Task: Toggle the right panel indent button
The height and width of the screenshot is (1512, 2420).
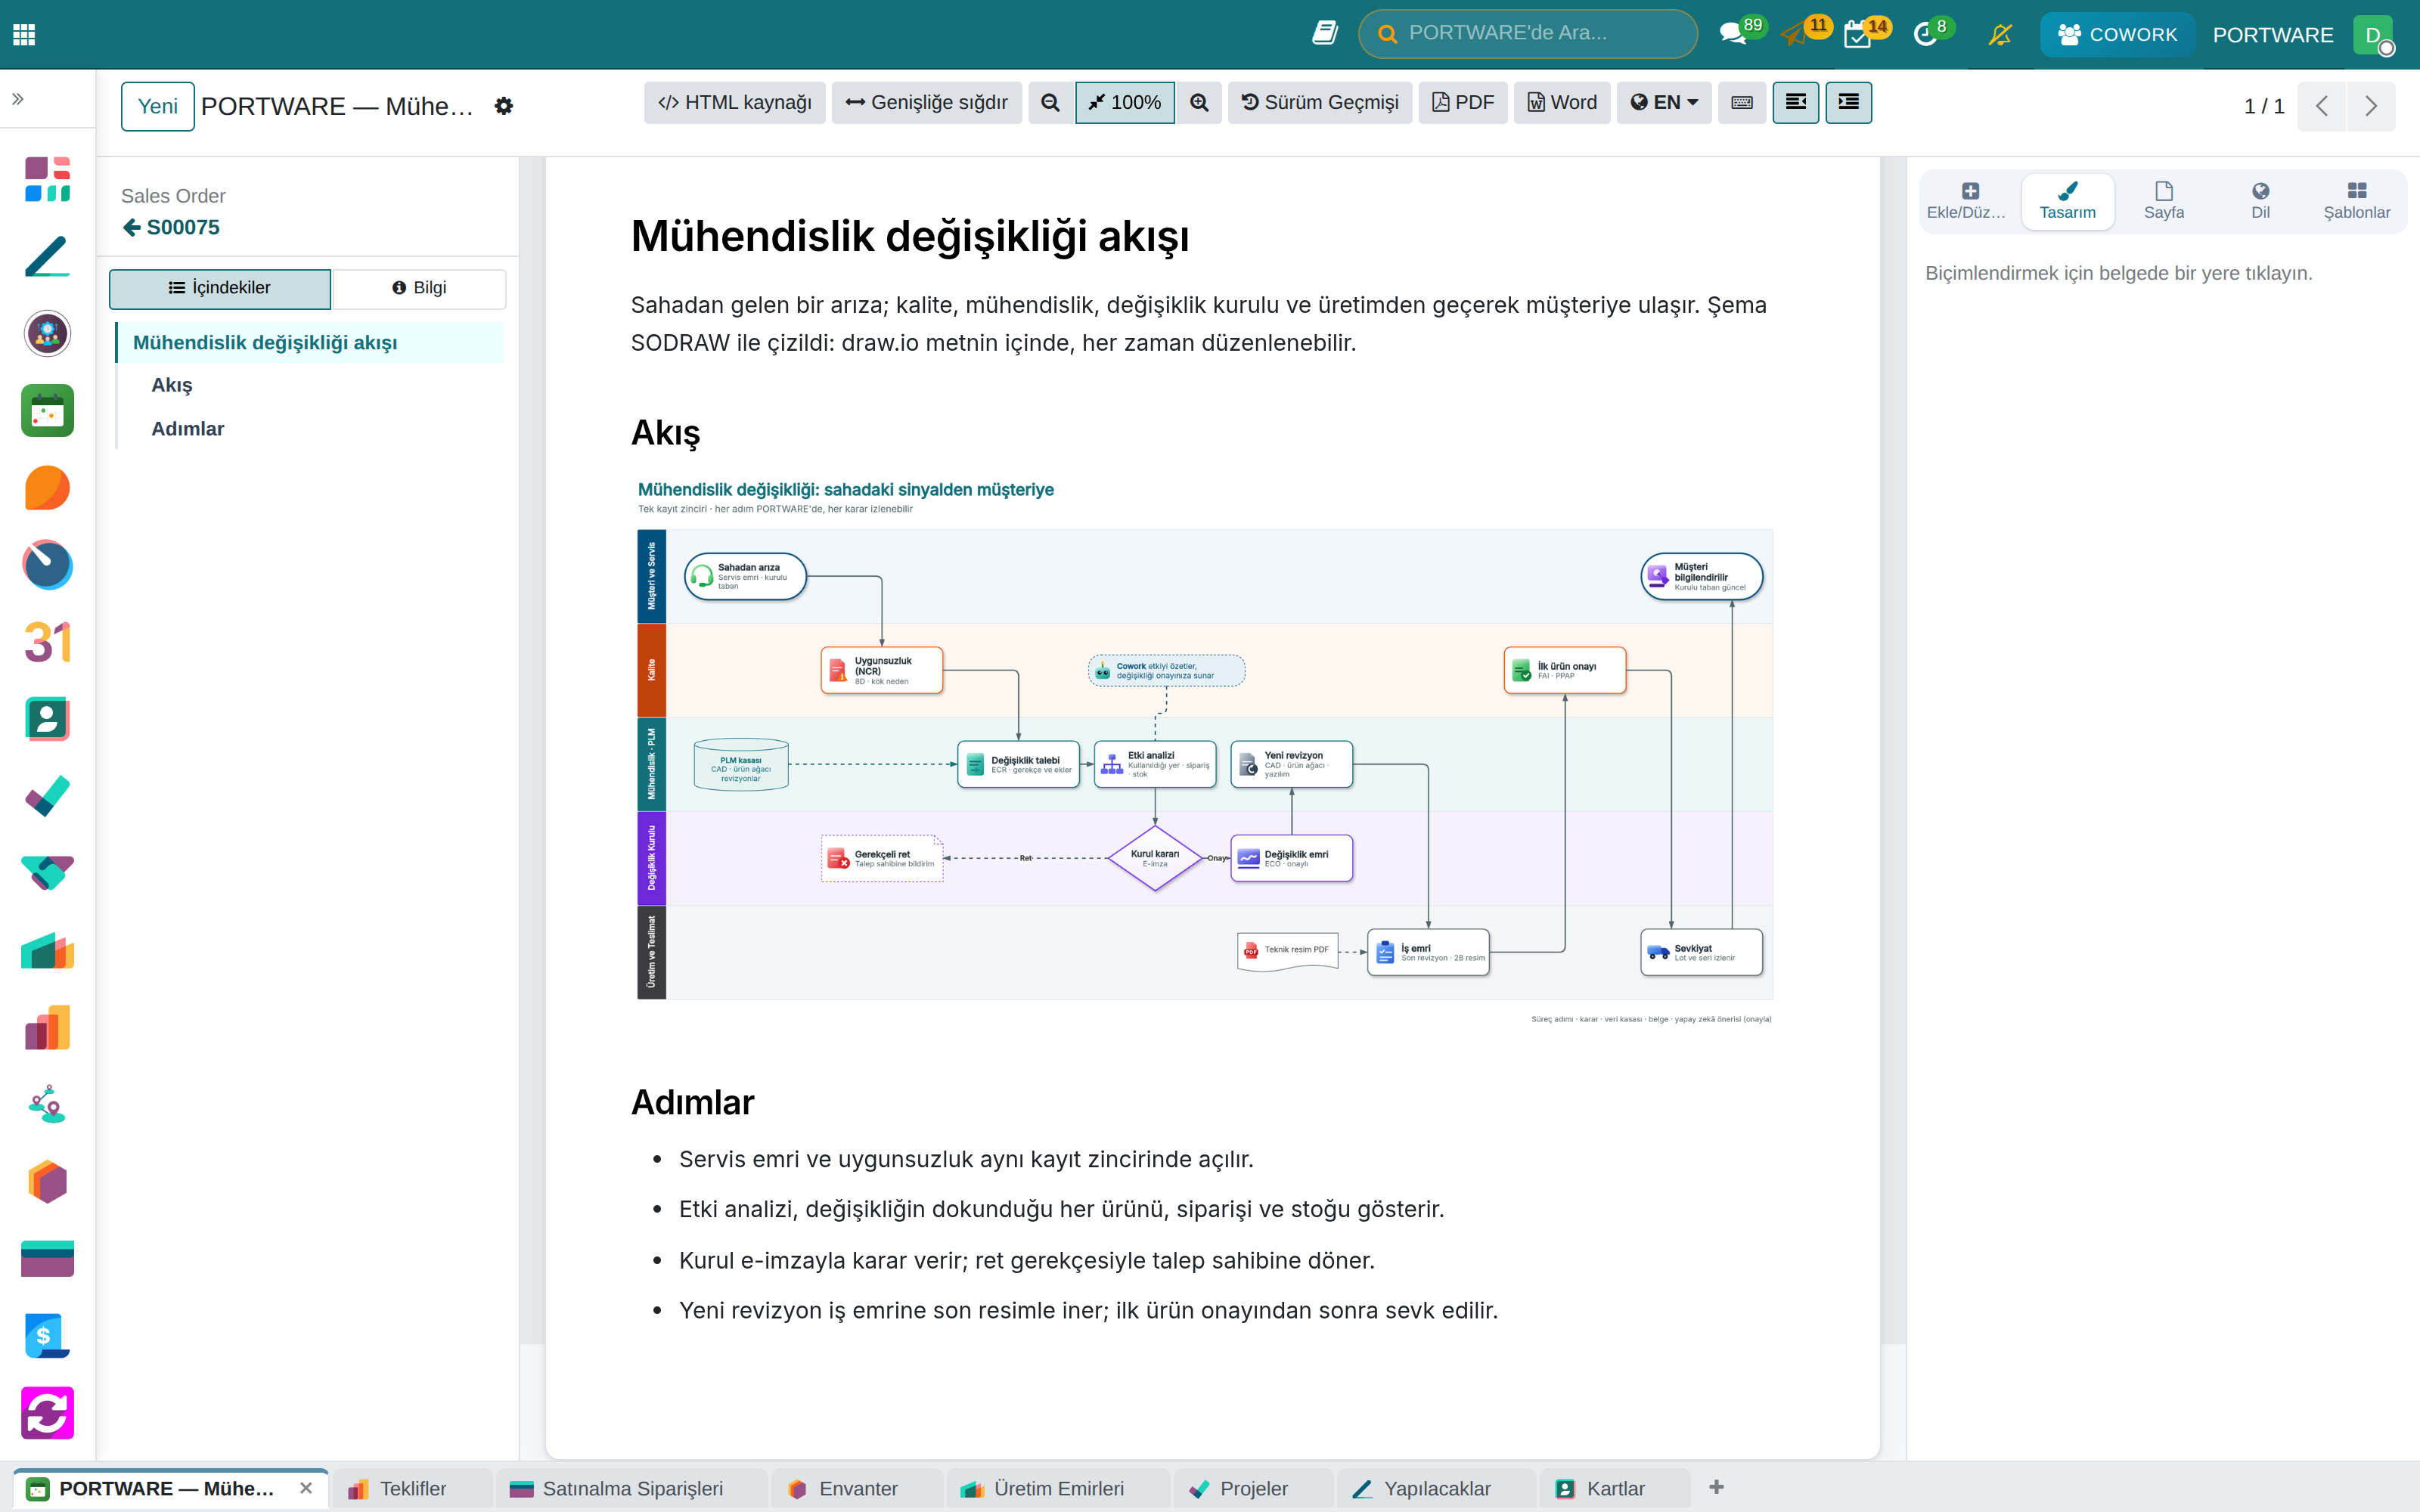Action: tap(1849, 102)
